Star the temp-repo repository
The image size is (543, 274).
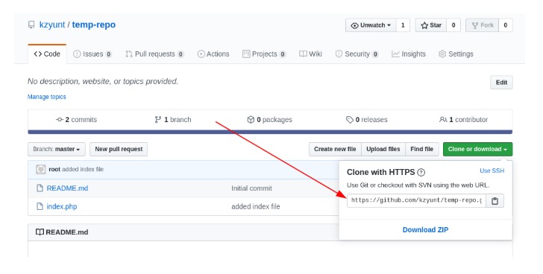(x=431, y=25)
